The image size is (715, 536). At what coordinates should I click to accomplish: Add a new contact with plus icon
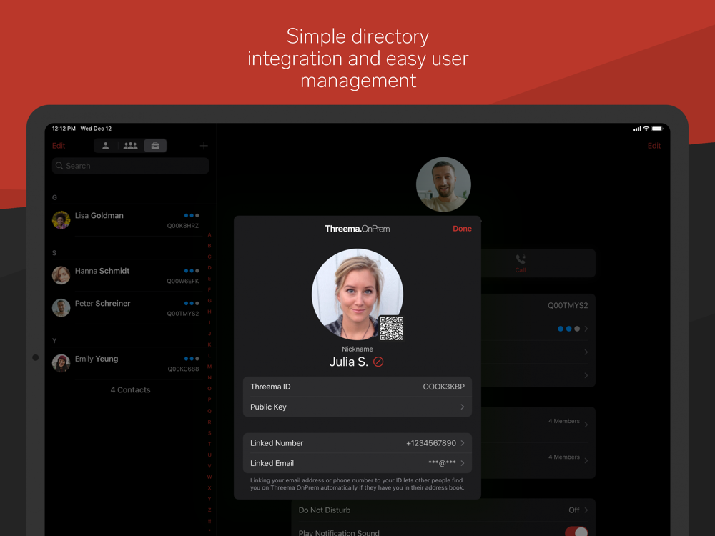point(204,146)
